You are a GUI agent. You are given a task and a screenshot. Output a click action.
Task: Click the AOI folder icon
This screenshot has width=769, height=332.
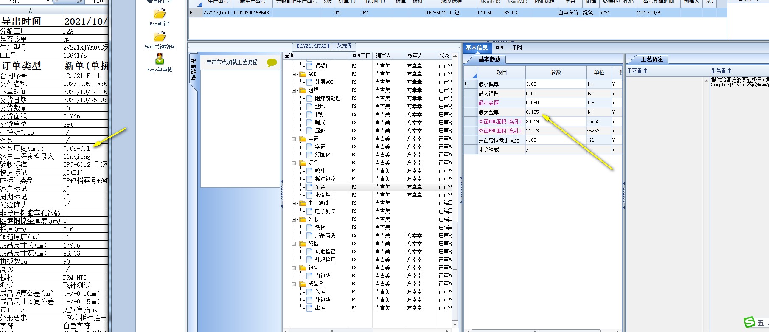303,74
